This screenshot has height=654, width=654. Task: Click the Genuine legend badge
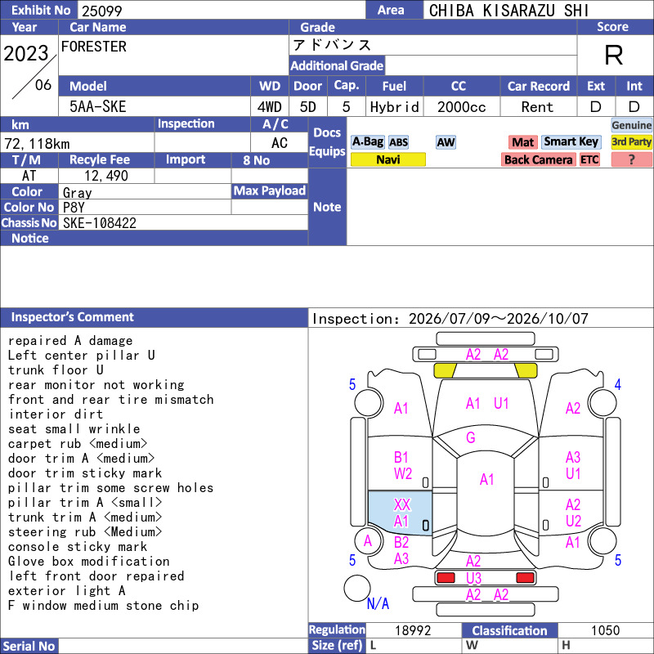(631, 125)
